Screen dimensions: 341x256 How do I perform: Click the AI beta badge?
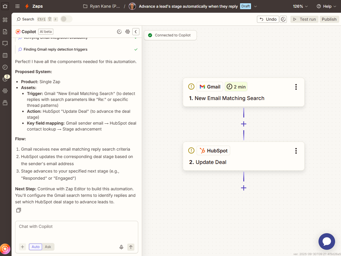click(x=46, y=32)
